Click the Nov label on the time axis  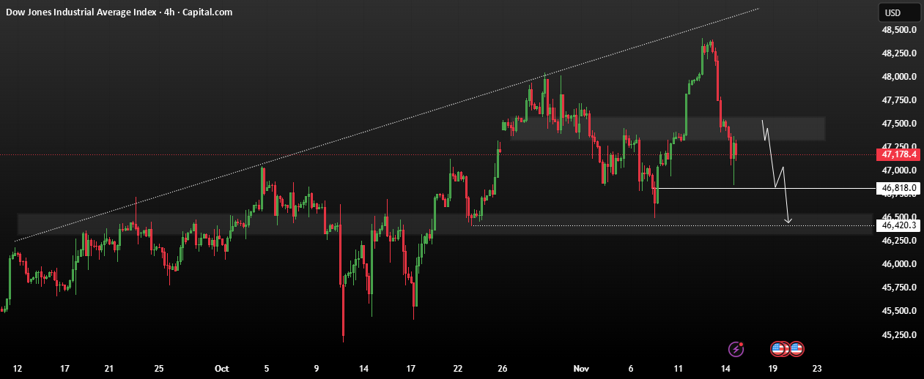(581, 368)
